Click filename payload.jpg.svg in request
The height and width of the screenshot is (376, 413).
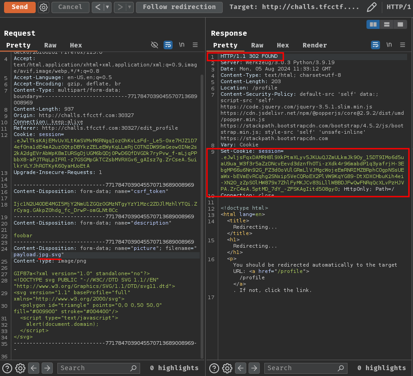(x=38, y=255)
